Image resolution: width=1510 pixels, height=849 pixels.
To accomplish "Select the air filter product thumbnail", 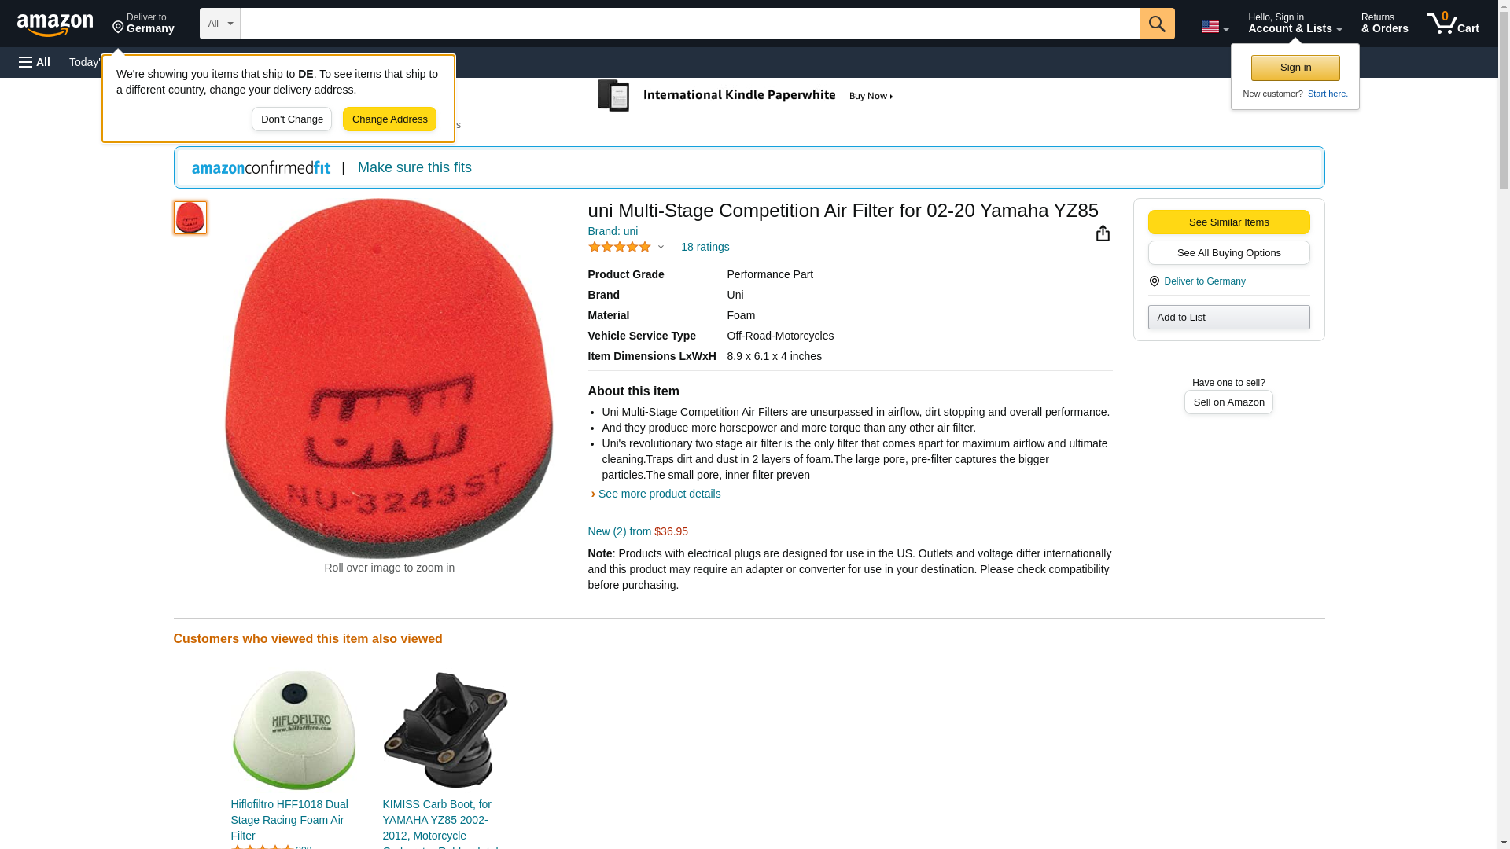I will (190, 218).
